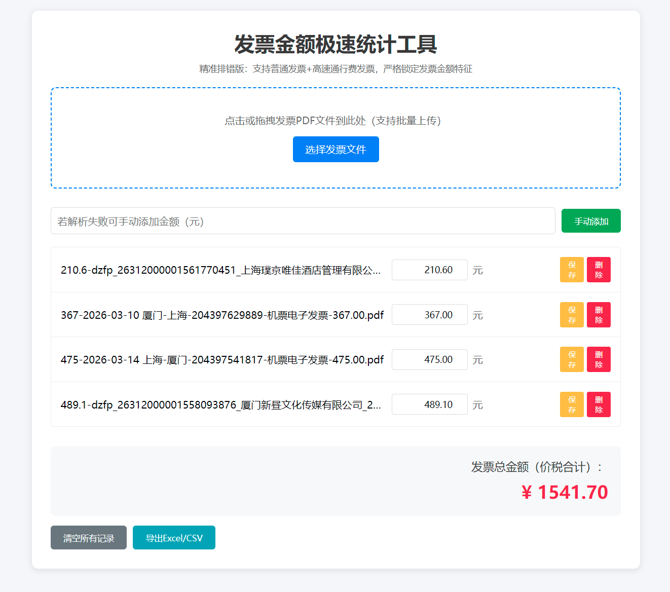Delete the 367.00 flight ticket invoice

pyautogui.click(x=599, y=314)
